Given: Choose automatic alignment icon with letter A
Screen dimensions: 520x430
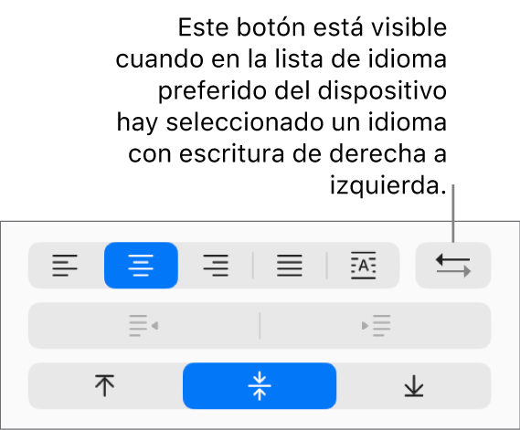Looking at the screenshot, I should tap(363, 265).
